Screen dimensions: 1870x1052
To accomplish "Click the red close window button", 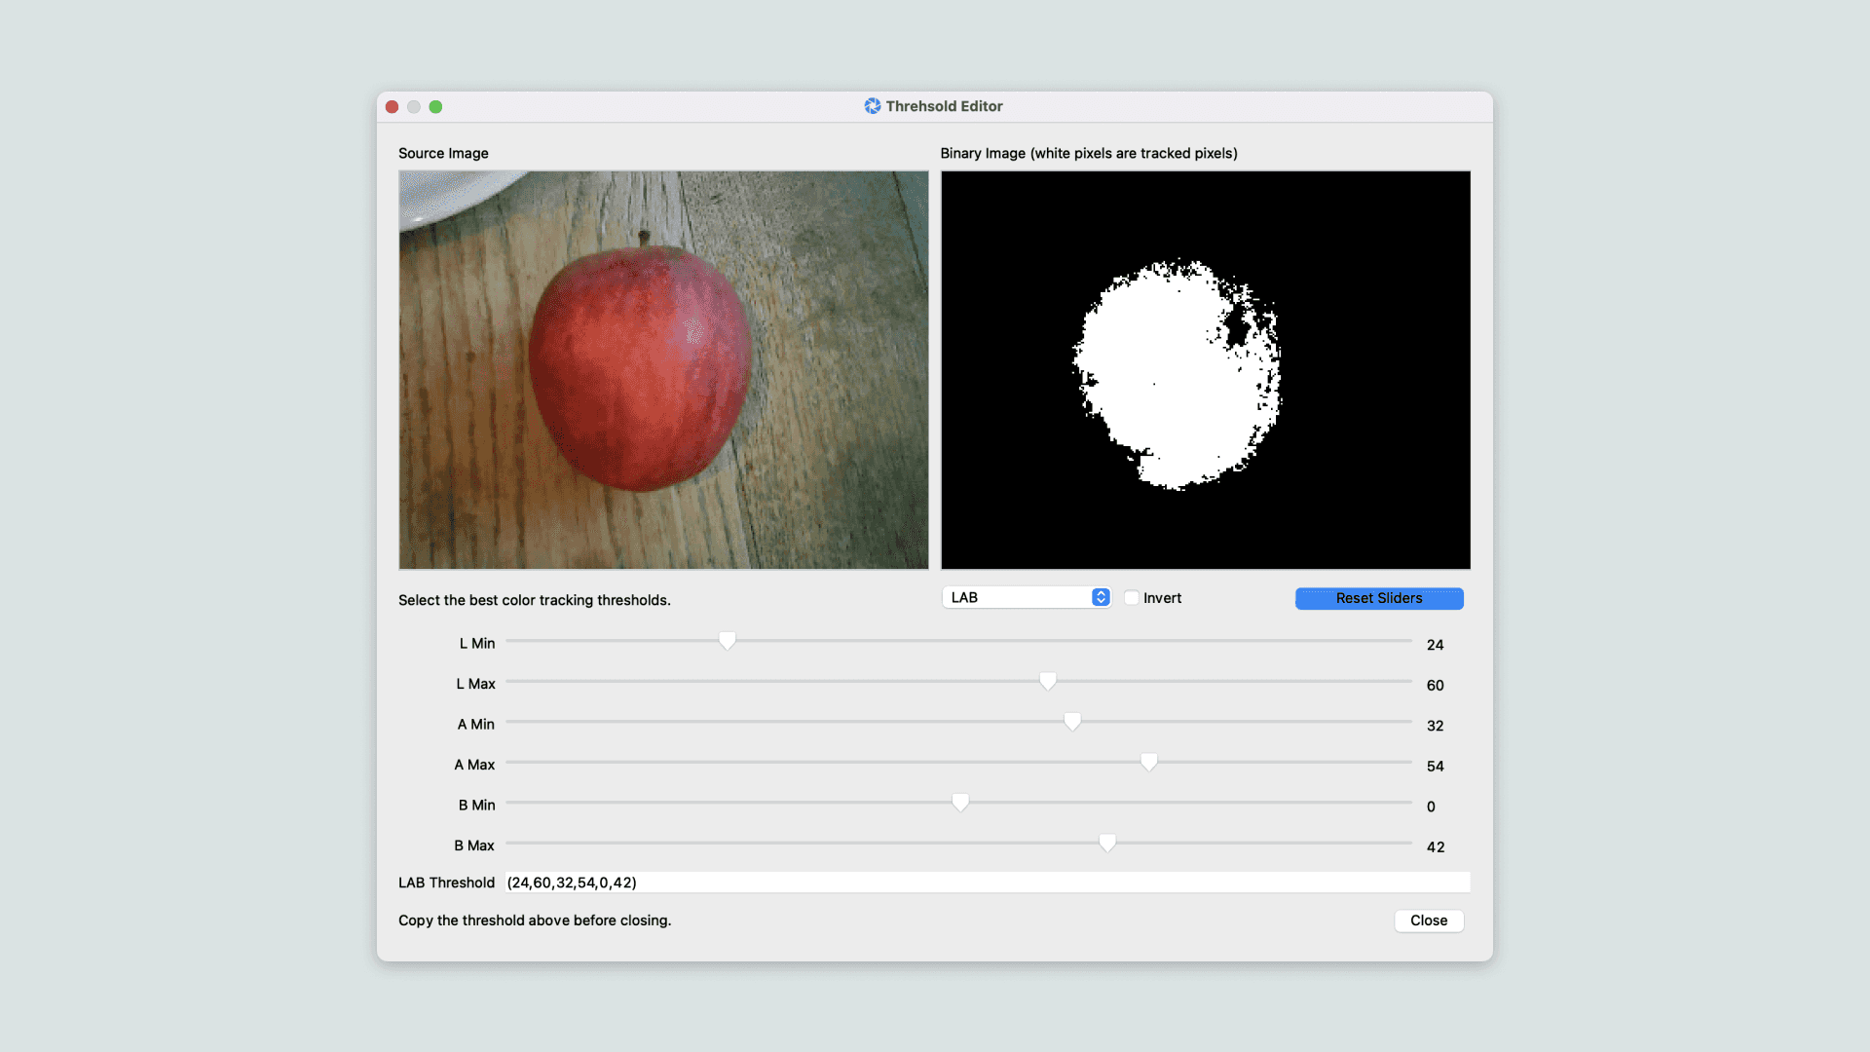I will click(392, 107).
